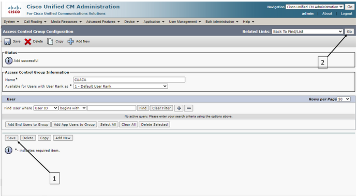Click the bottom Delete button

pos(28,138)
